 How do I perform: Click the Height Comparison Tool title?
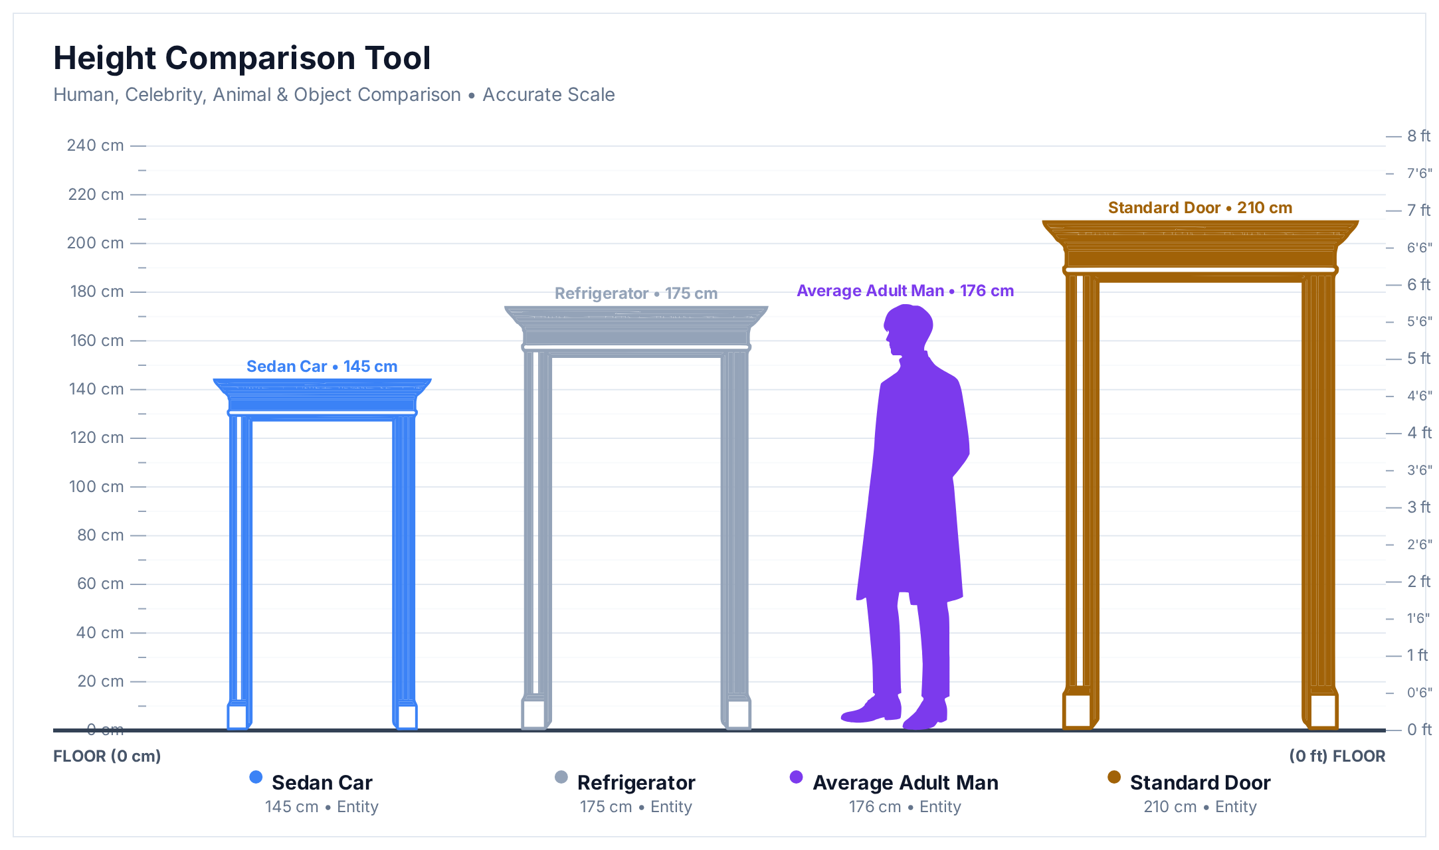242,58
